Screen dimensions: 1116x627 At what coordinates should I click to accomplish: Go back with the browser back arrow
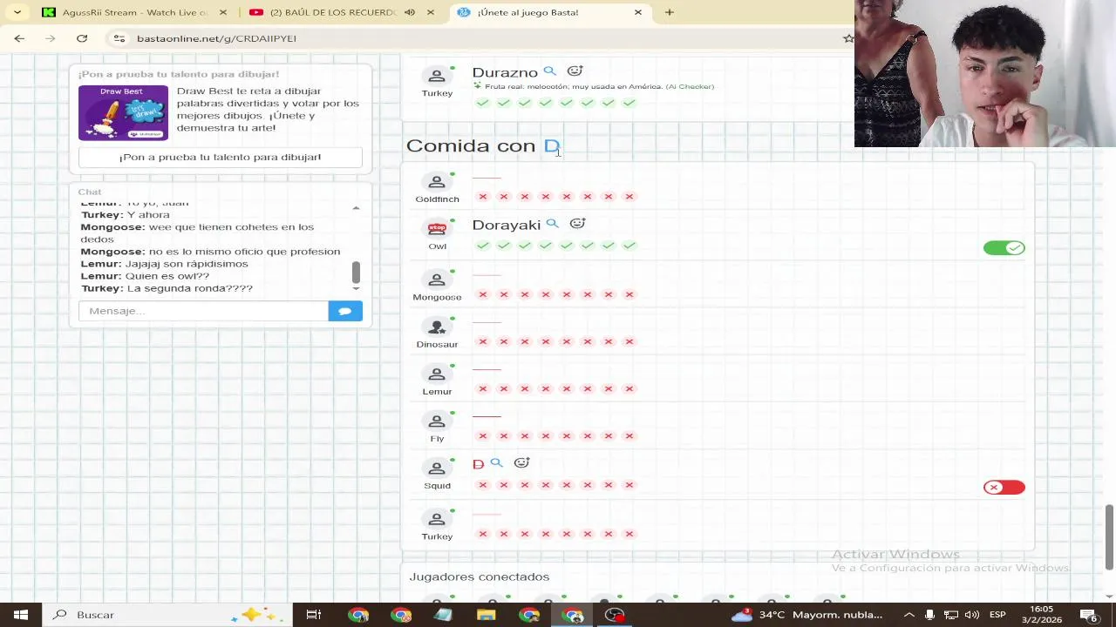[19, 38]
